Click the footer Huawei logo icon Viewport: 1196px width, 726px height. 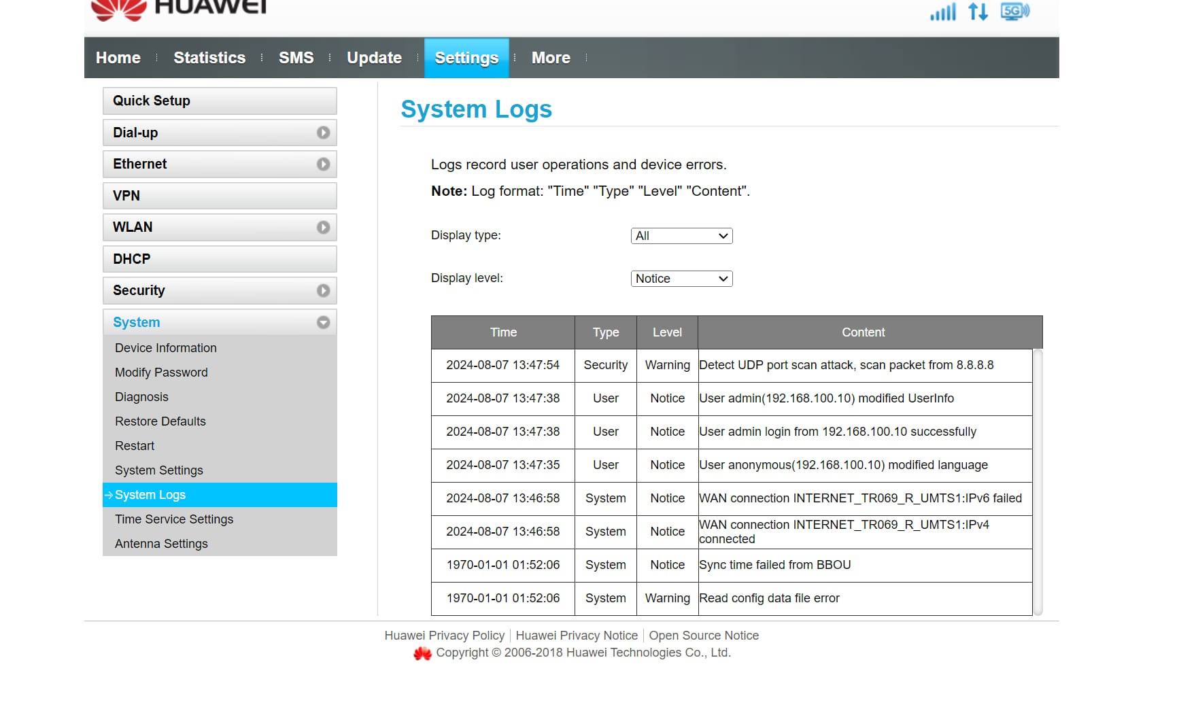(422, 653)
